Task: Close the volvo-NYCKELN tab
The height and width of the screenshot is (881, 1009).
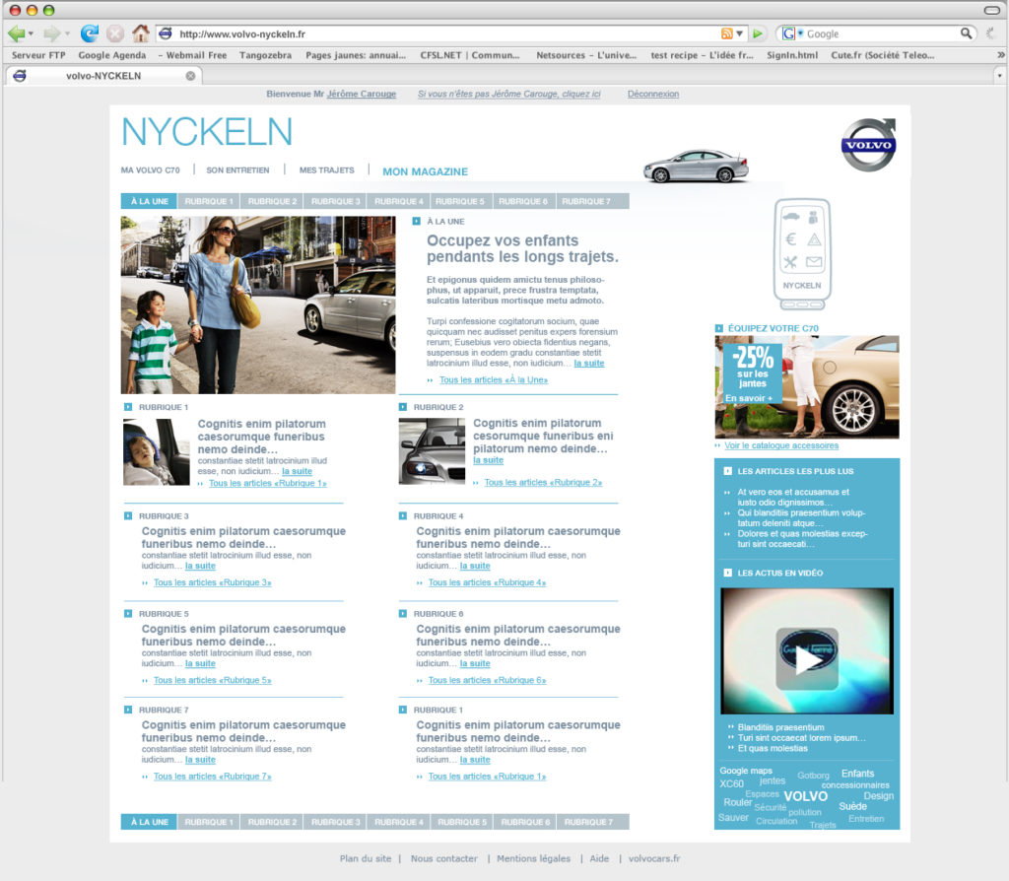Action: 190,76
